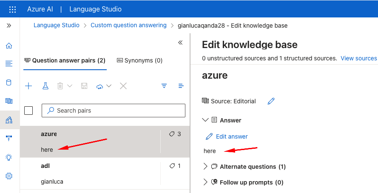The height and width of the screenshot is (193, 378).
Task: Switch to Synonyms (0) tab
Action: pyautogui.click(x=139, y=60)
